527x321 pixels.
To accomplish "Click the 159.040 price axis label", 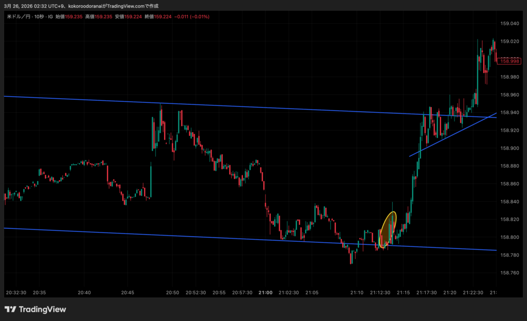I will click(x=509, y=24).
